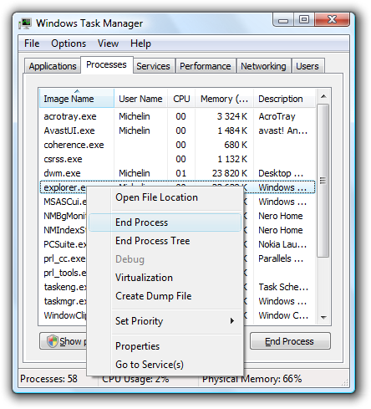Select the AvastUI.exe process row
This screenshot has height=409, width=371.
[177, 130]
